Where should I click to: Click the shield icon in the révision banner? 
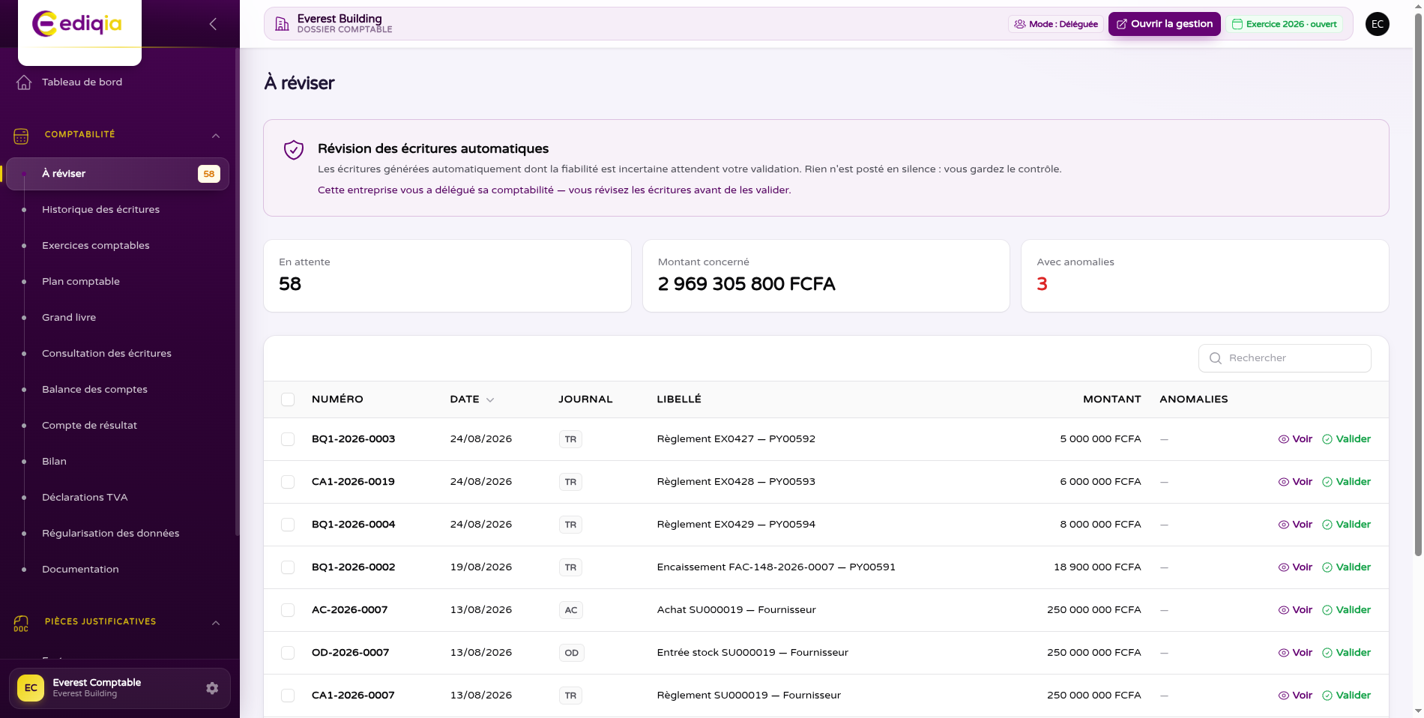294,150
